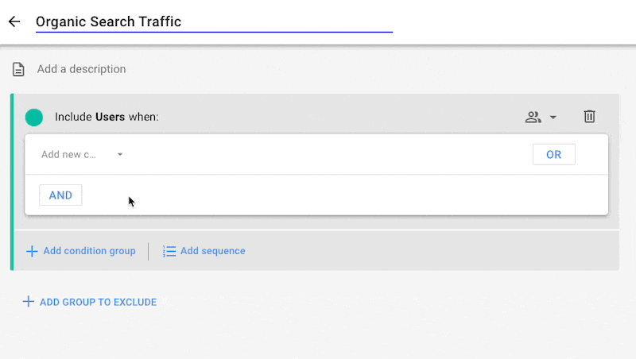The height and width of the screenshot is (359, 636).
Task: Click the bold Users word in group header
Action: tap(110, 117)
